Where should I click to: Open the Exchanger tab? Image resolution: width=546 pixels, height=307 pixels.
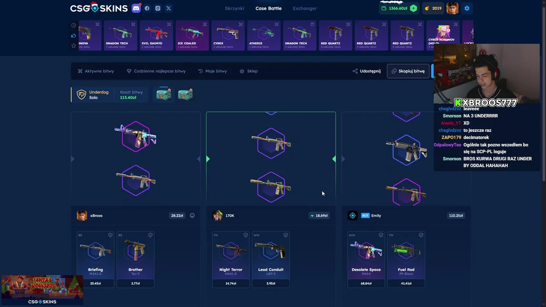[x=305, y=8]
